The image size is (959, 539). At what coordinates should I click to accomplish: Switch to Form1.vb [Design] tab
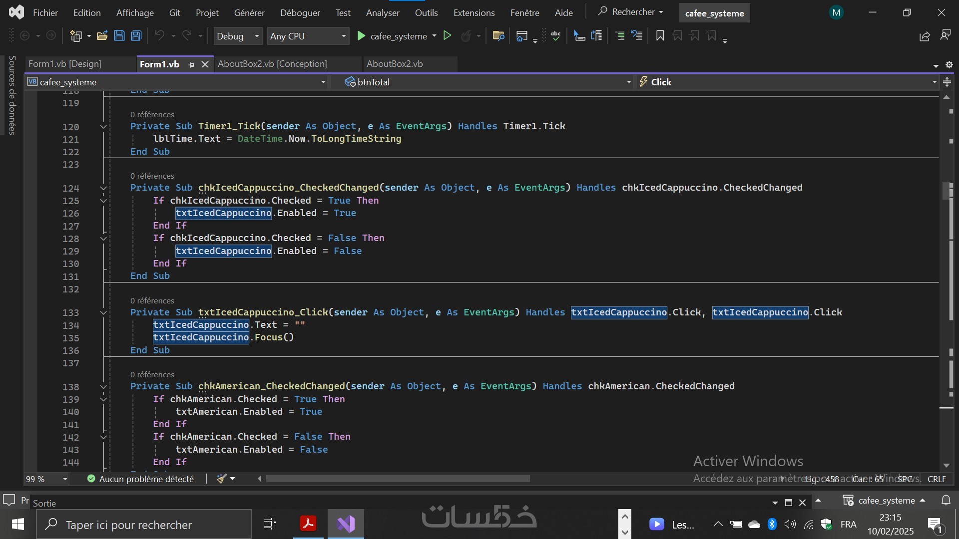[65, 64]
